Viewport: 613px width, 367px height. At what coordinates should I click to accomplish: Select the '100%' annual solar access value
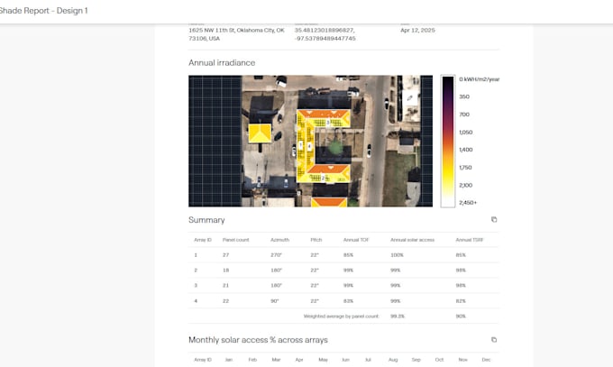pyautogui.click(x=397, y=255)
